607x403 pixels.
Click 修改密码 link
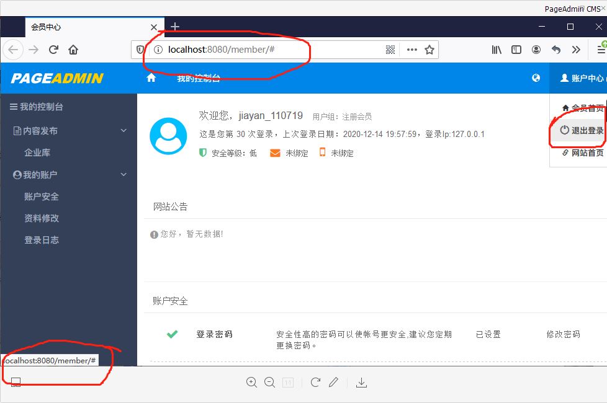click(564, 334)
